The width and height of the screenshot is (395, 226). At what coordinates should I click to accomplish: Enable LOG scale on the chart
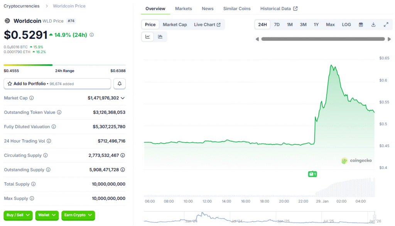click(346, 24)
